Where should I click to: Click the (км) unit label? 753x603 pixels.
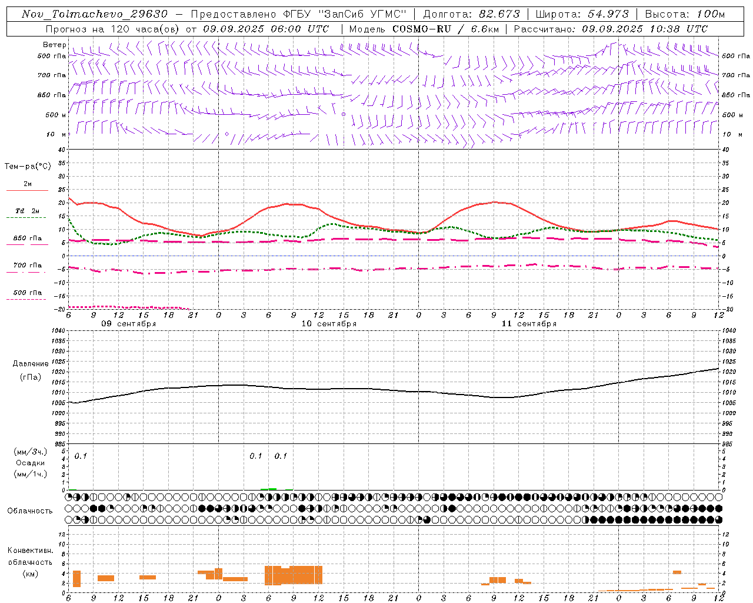(x=31, y=574)
